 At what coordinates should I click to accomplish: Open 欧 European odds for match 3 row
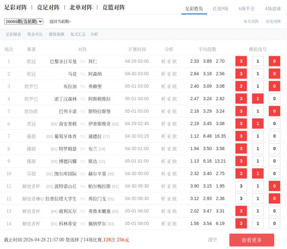175,86
